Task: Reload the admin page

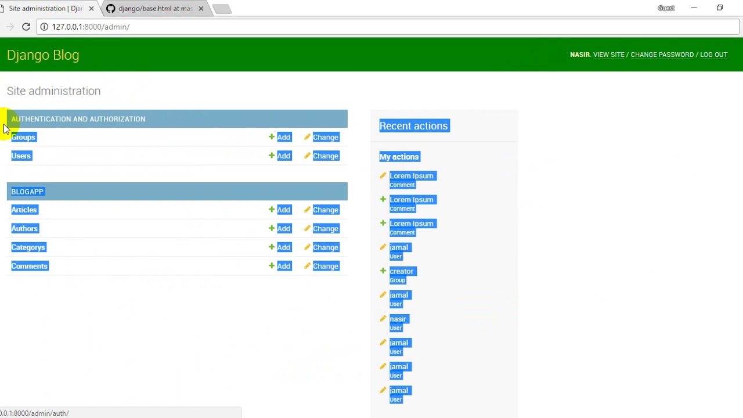Action: (x=26, y=27)
